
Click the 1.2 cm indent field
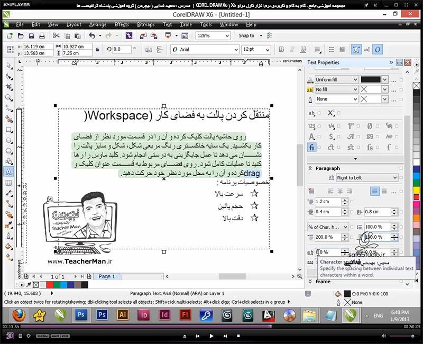[x=328, y=202]
